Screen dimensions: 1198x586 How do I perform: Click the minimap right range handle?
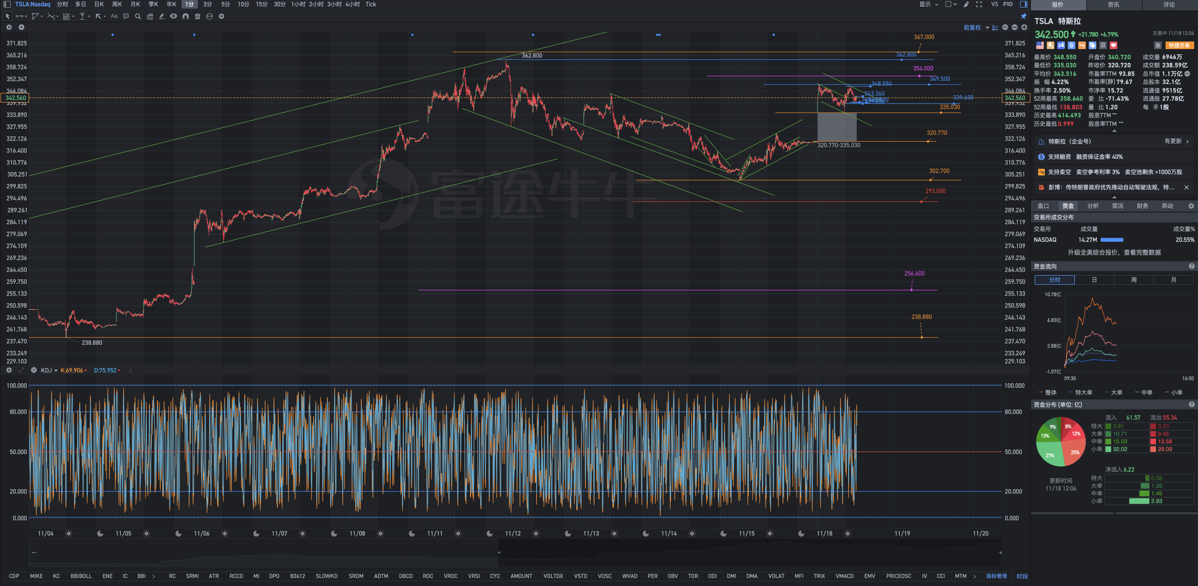[x=1000, y=552]
